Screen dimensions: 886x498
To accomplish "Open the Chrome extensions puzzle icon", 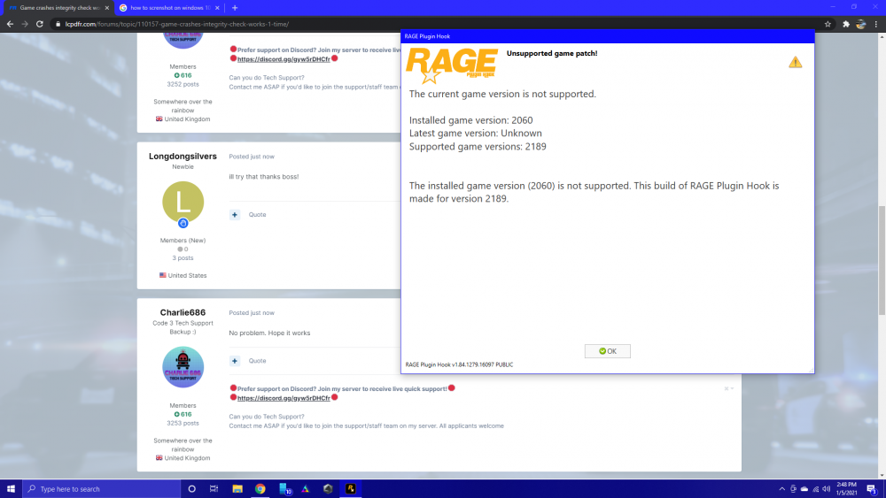I will [x=846, y=24].
